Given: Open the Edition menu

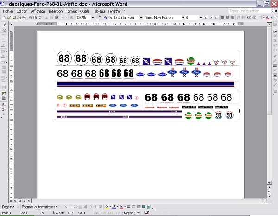Looking at the screenshot, I should point(22,11).
